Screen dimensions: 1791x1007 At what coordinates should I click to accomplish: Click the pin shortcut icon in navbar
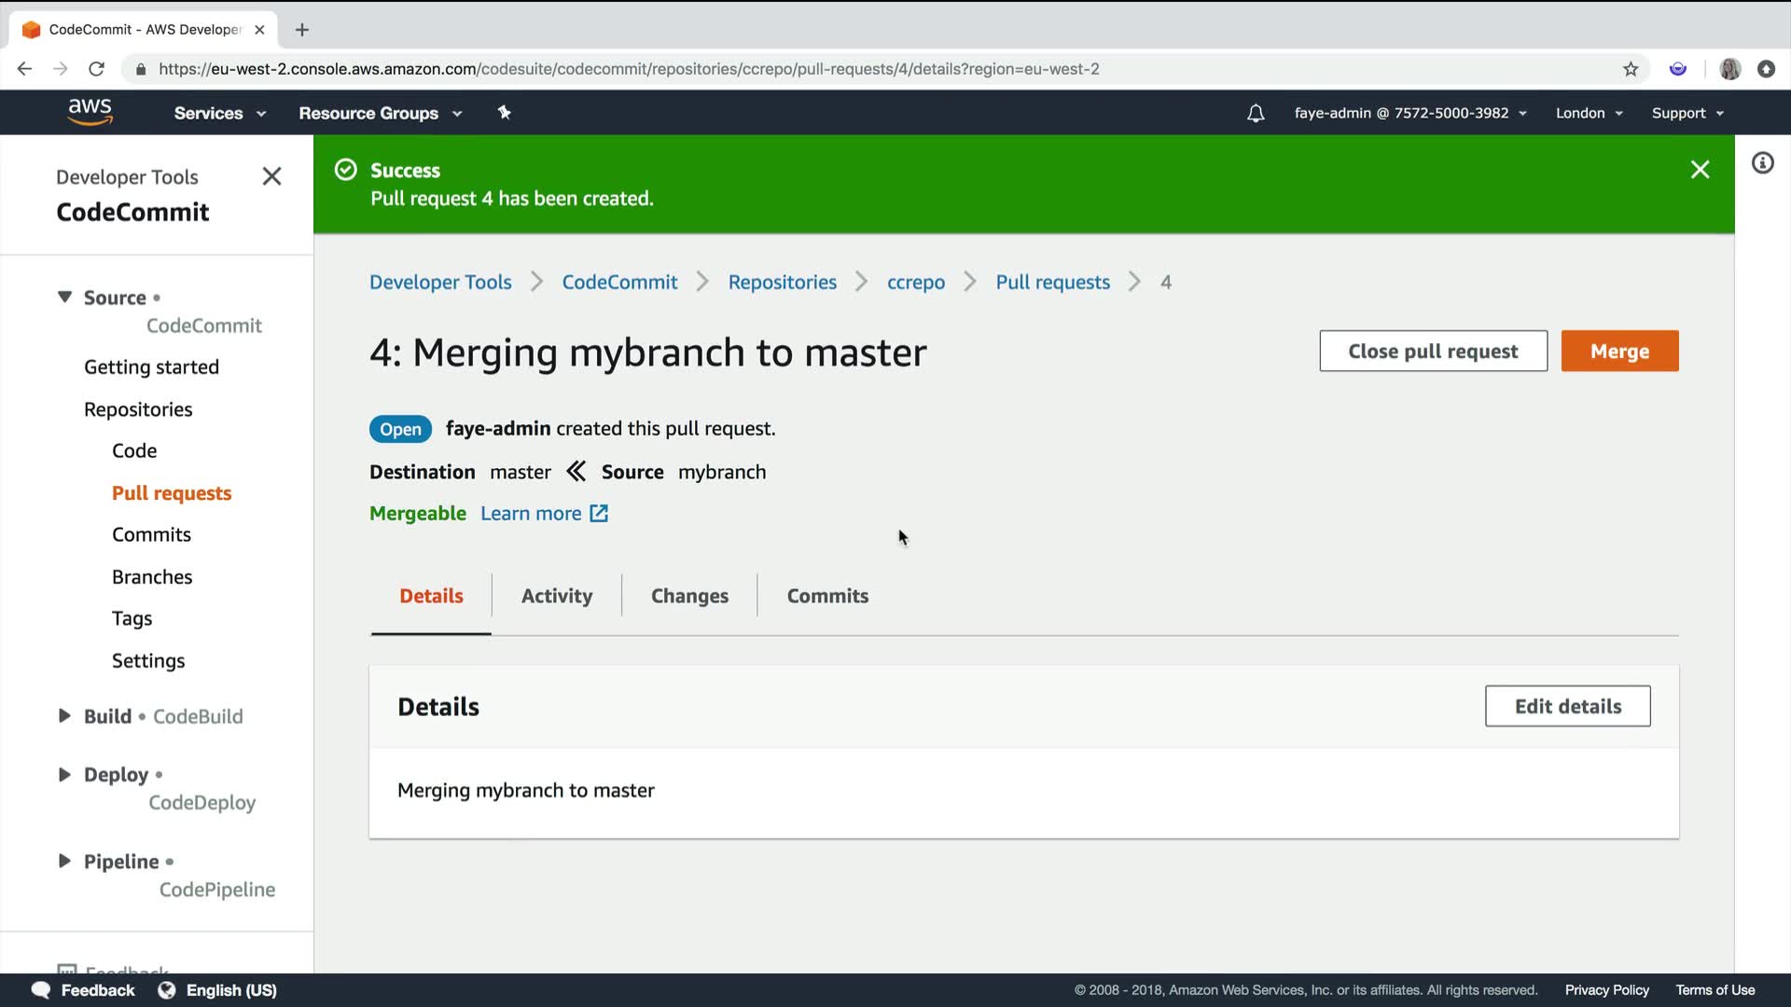click(504, 113)
